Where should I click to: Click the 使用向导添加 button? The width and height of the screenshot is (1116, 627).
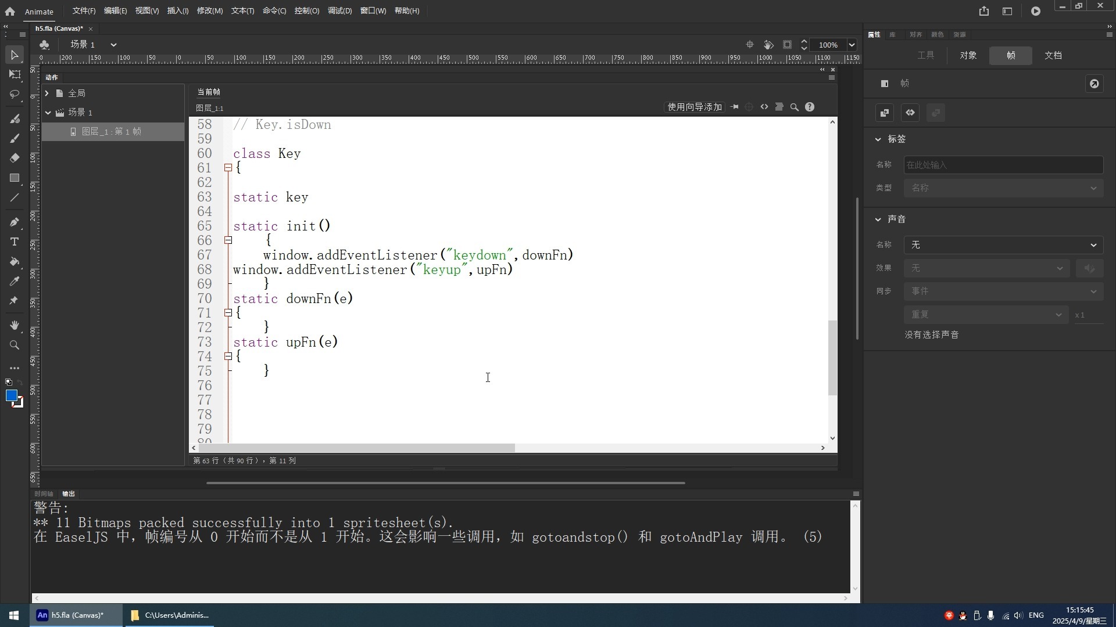[694, 107]
